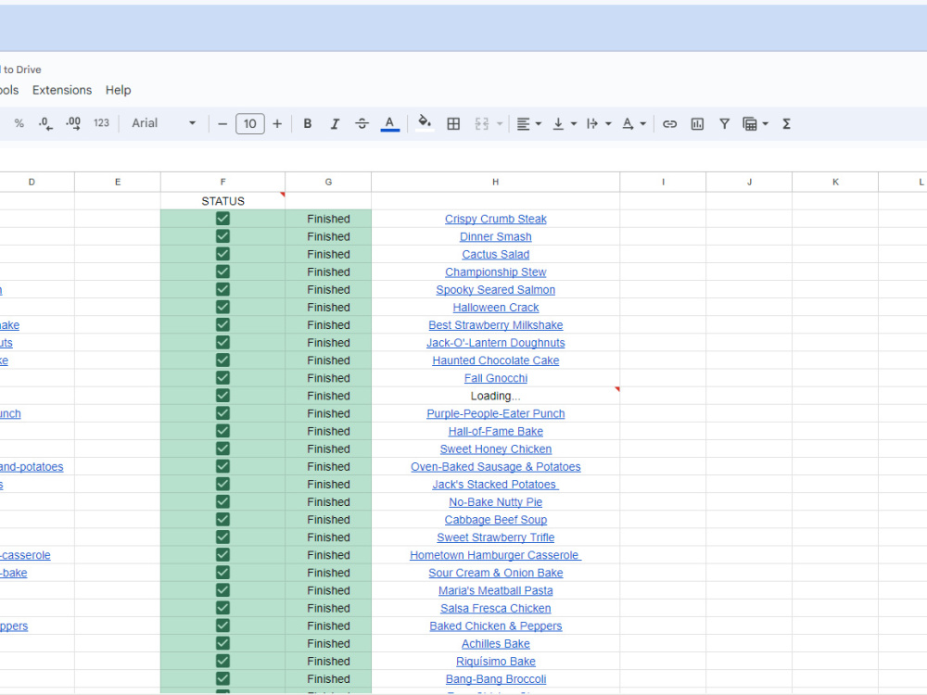Image resolution: width=927 pixels, height=695 pixels.
Task: Format value as percent
Action: 19,123
